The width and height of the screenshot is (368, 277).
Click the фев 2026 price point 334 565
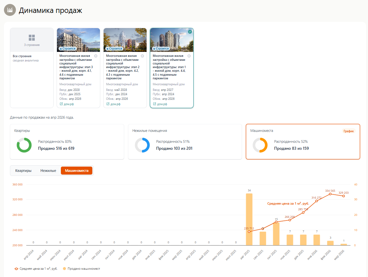tap(330, 194)
